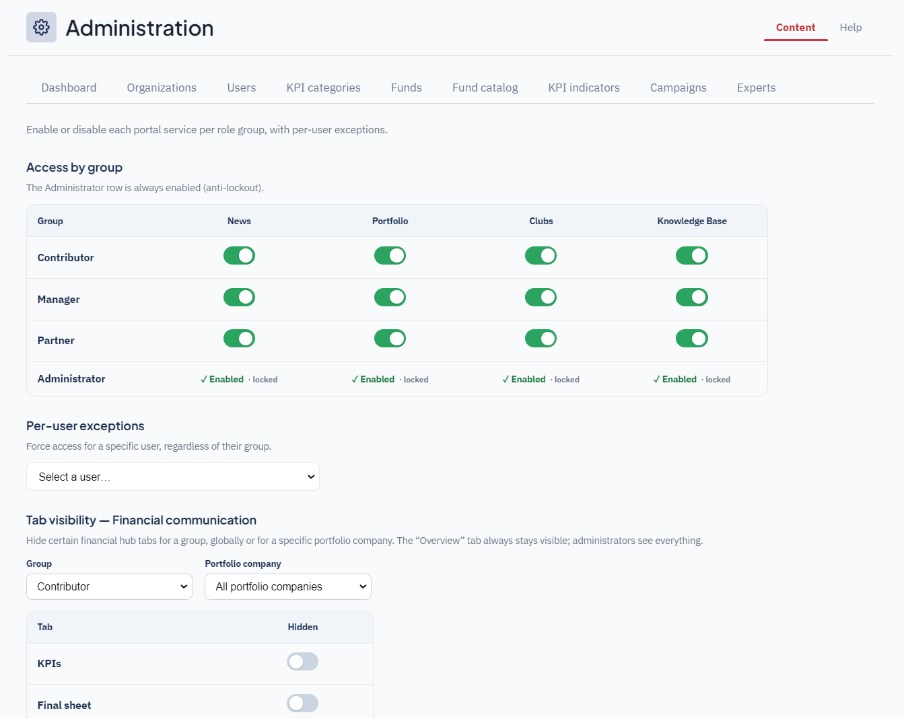Open the Group dropdown showing Contributor

coord(109,586)
